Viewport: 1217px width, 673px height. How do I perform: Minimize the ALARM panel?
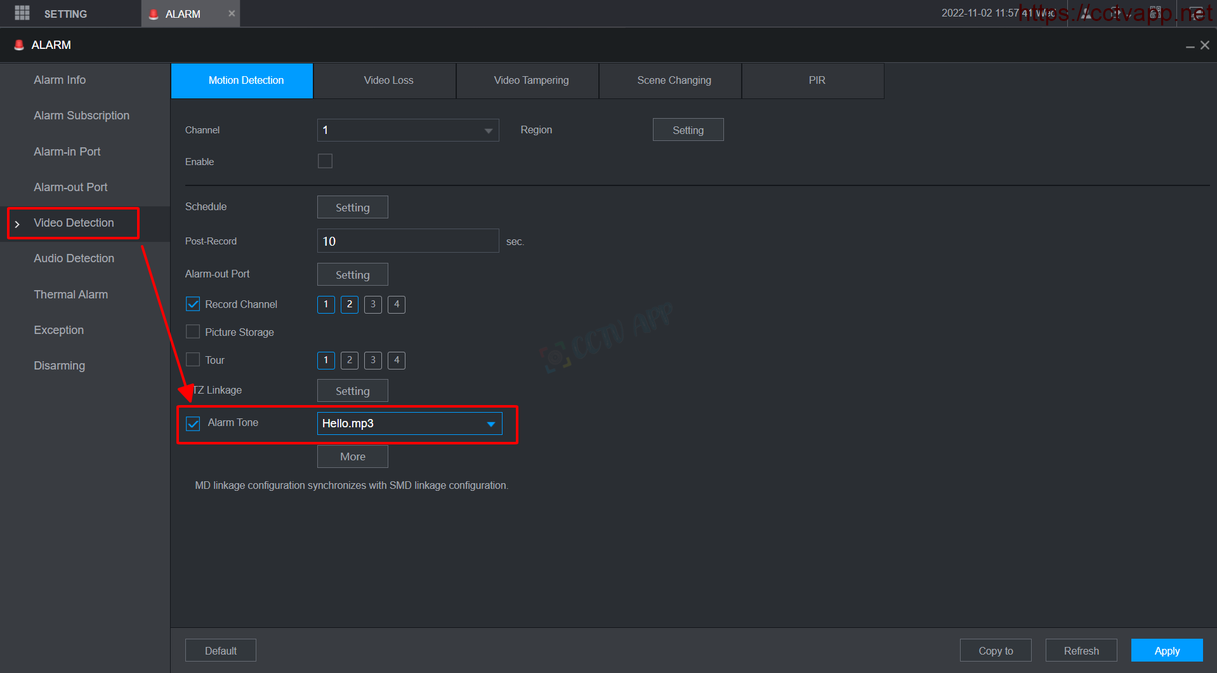1190,46
